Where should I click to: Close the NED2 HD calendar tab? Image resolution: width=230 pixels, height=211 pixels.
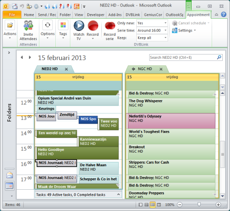66,69
